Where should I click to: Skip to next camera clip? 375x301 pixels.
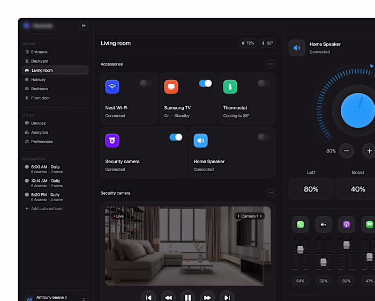pos(227,297)
